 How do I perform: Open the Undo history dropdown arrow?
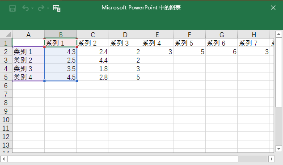(33, 8)
